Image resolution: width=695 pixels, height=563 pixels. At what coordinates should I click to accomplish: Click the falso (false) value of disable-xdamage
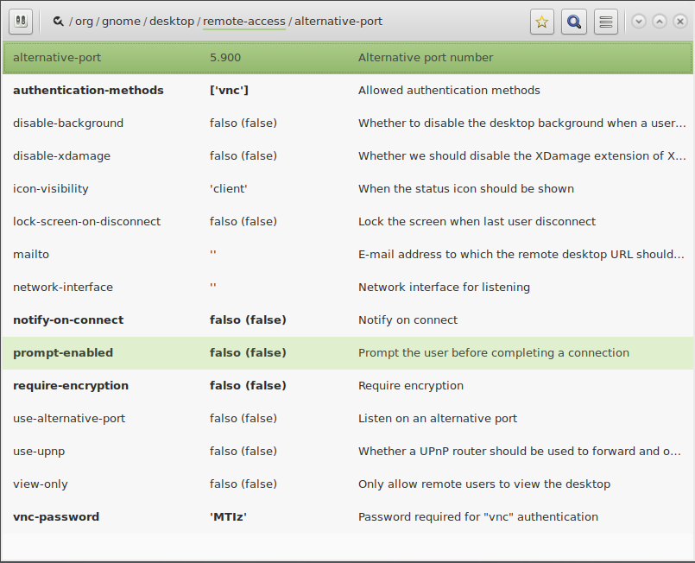point(243,156)
